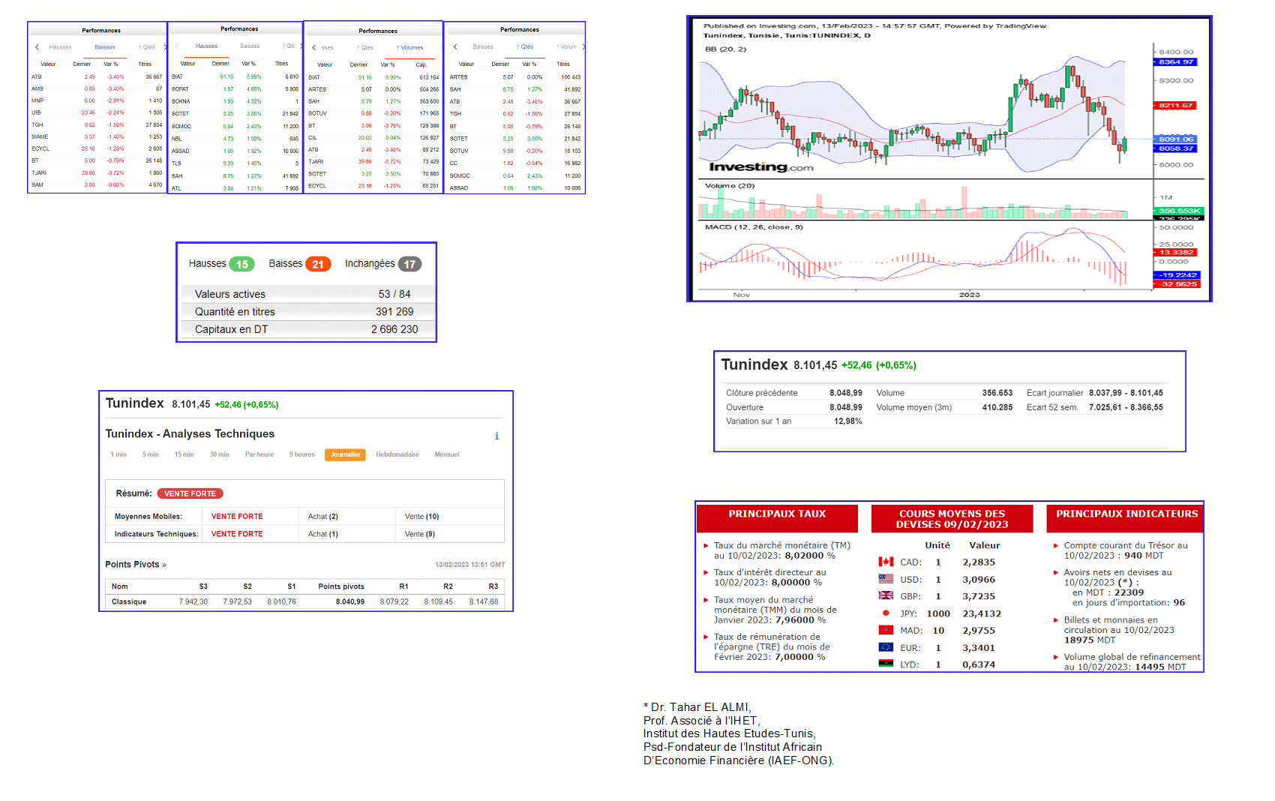This screenshot has width=1275, height=801.
Task: Click the Japan flag beside JPY
Action: pos(886,613)
